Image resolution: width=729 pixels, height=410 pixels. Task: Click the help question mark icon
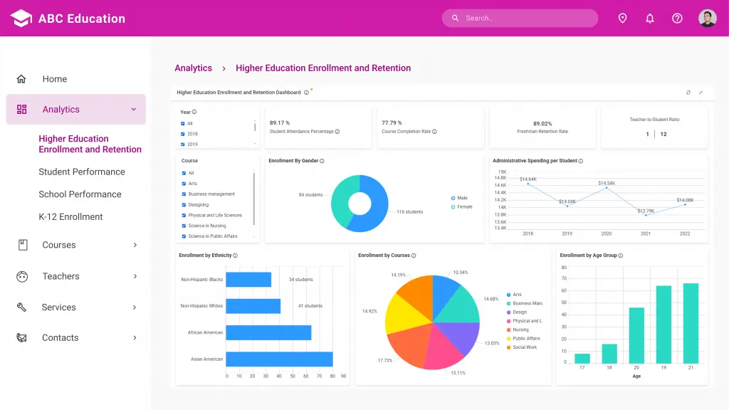[677, 18]
